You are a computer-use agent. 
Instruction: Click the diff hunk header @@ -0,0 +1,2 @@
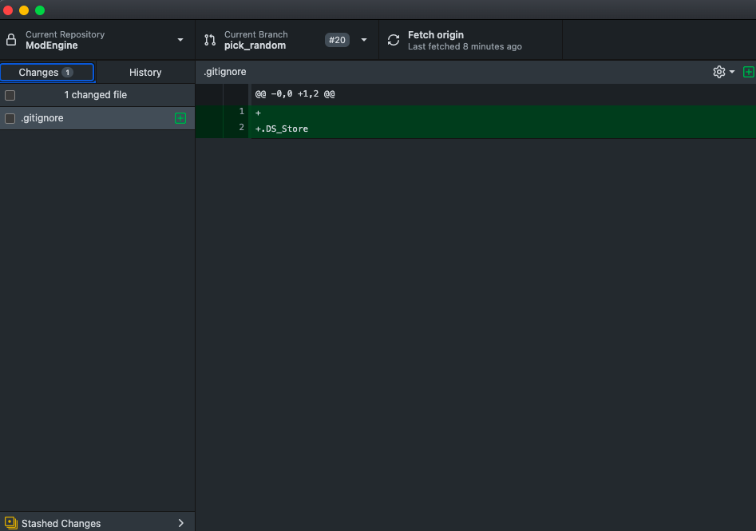coord(295,94)
